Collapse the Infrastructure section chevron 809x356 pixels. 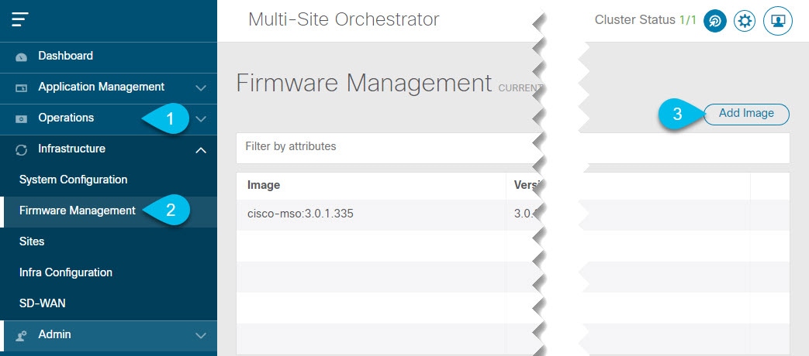point(201,149)
